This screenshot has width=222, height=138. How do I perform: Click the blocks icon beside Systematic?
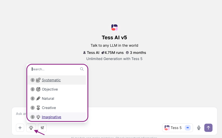click(x=38, y=80)
